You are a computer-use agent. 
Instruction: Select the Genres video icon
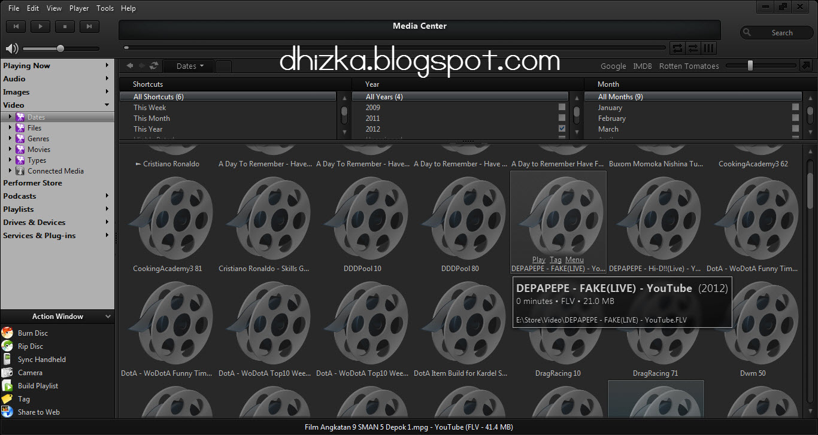click(20, 139)
